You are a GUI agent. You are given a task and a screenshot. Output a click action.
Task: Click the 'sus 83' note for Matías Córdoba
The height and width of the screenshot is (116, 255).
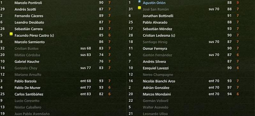(86, 55)
